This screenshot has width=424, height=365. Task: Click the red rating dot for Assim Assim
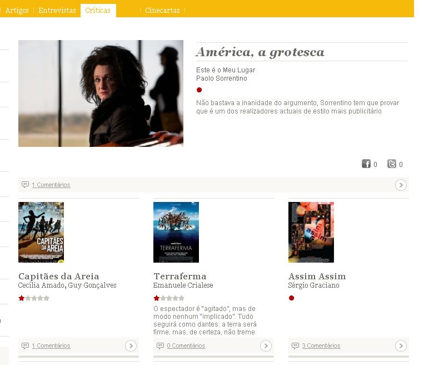click(291, 298)
